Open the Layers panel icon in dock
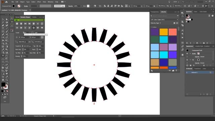 (182, 55)
